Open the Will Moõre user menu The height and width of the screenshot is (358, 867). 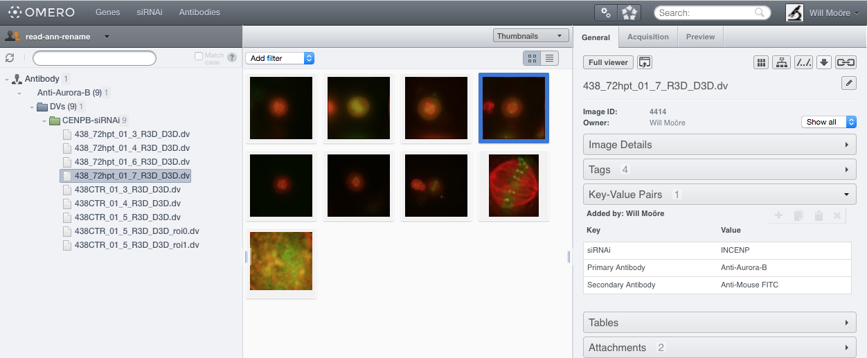(x=833, y=12)
